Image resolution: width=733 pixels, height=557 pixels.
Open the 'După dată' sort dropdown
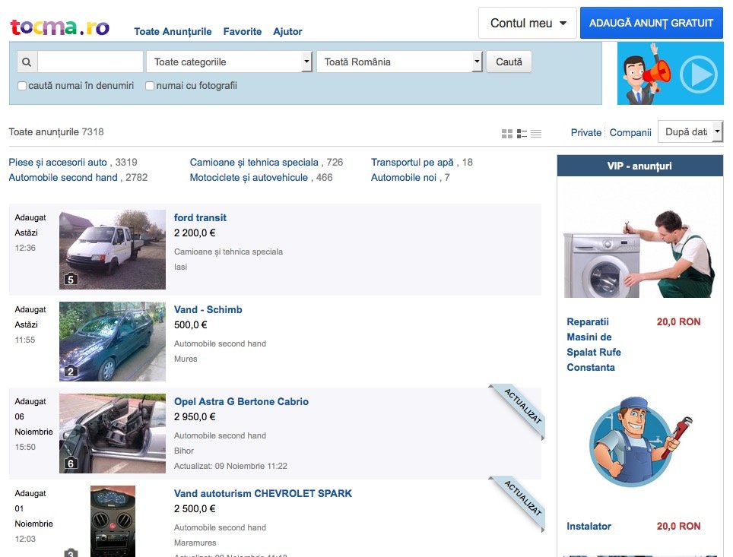(690, 132)
